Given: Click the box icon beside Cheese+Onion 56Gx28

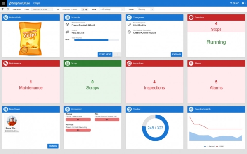Looking at the screenshot, I should coord(129,32).
